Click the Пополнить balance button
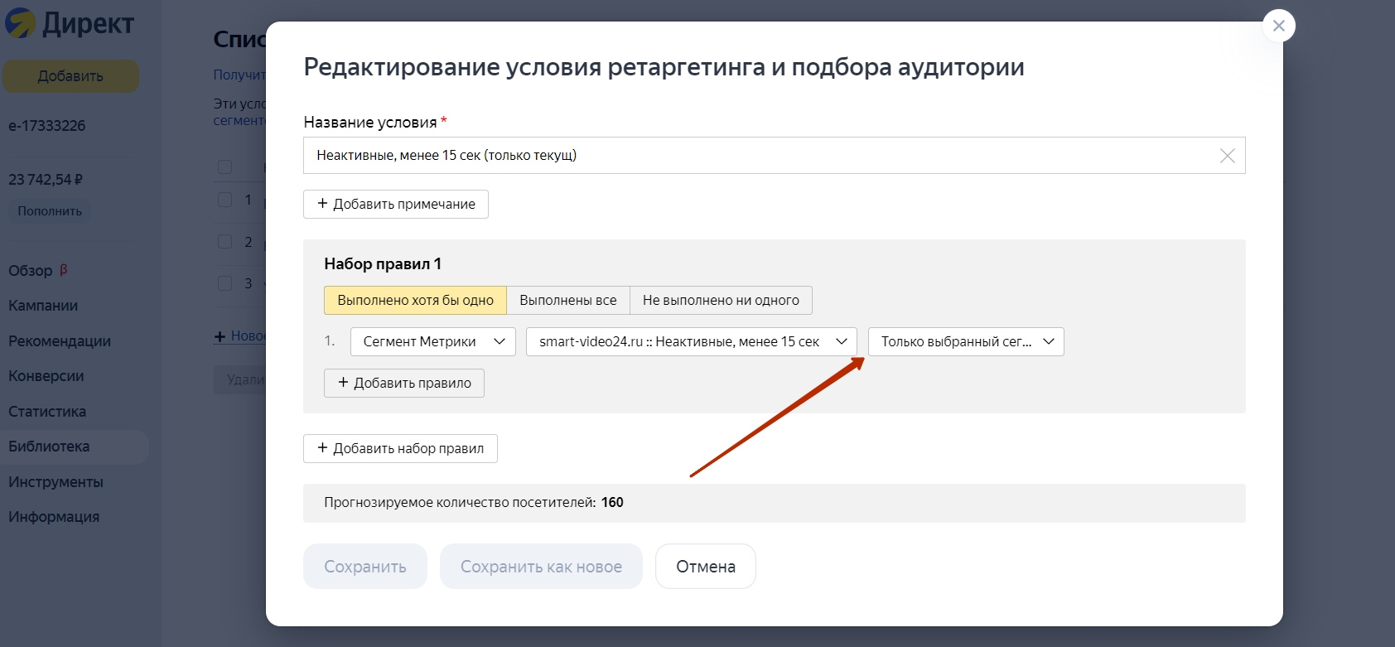Image resolution: width=1395 pixels, height=647 pixels. point(50,211)
